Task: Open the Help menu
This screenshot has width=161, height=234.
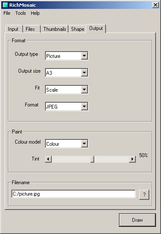Action: 35,13
